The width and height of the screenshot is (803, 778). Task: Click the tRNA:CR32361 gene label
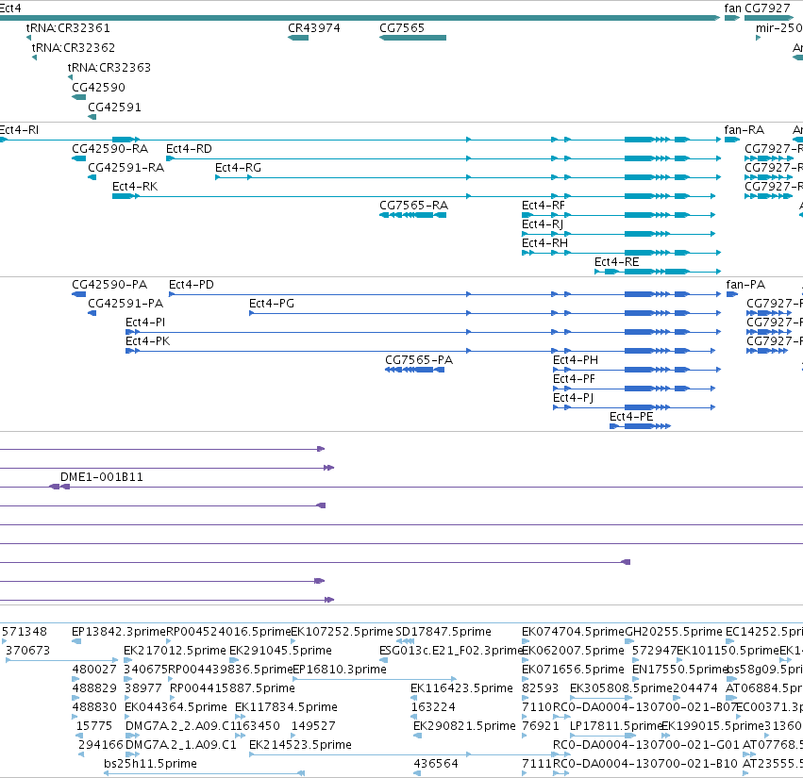click(x=68, y=28)
